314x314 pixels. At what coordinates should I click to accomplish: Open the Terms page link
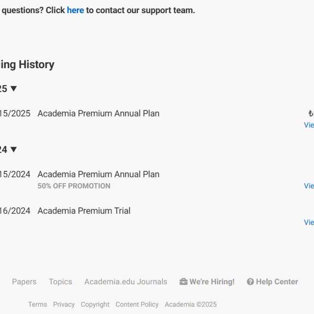pos(38,304)
